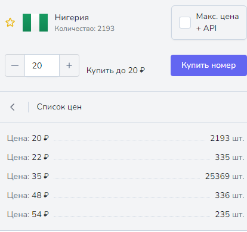247x232 pixels.
Task: Click the Нигерия country name
Action: point(72,18)
